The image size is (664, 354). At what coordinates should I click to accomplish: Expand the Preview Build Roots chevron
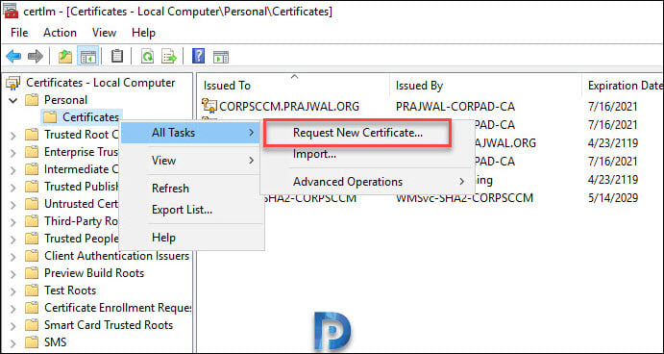(13, 273)
